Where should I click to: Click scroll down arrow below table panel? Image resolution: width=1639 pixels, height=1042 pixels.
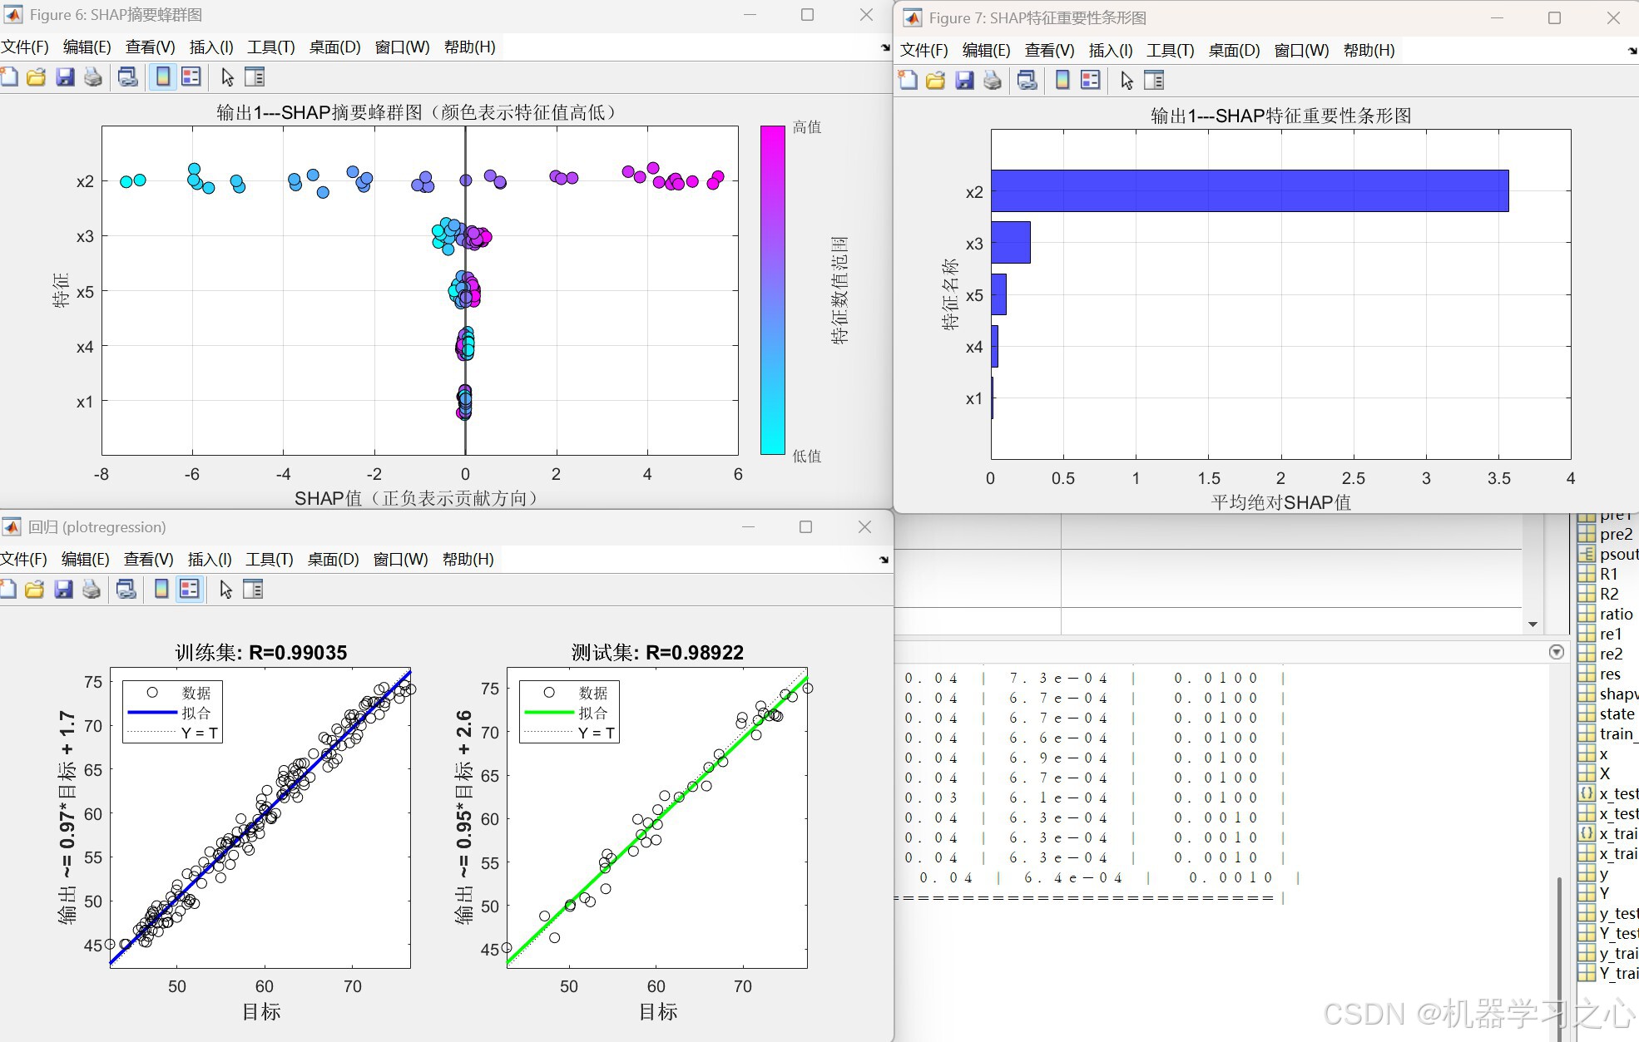pos(1533,625)
